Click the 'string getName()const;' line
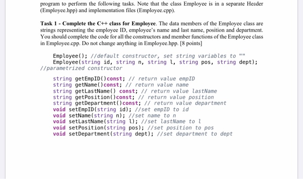Image resolution: width=303 pixels, height=179 pixels. [87, 85]
